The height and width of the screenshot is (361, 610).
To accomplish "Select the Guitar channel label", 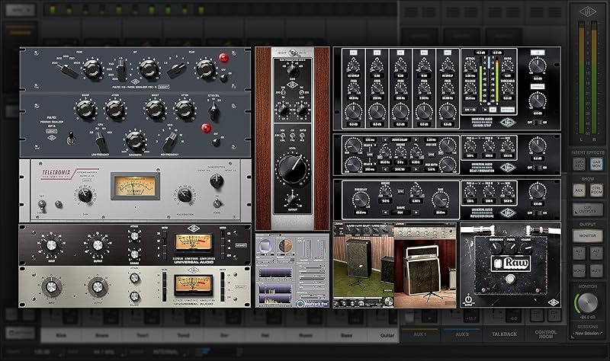I will (x=387, y=335).
